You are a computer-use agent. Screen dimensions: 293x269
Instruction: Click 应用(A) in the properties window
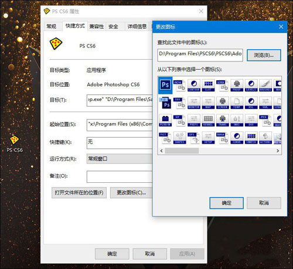point(187,254)
